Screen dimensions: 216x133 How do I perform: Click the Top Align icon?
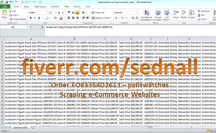pos(69,13)
